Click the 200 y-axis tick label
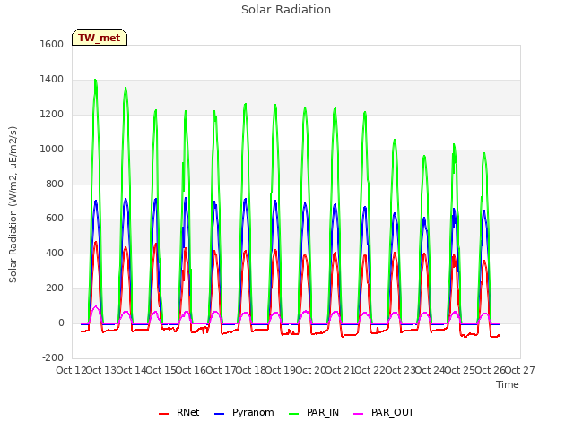Screen dimensions: 574x430 coord(55,288)
